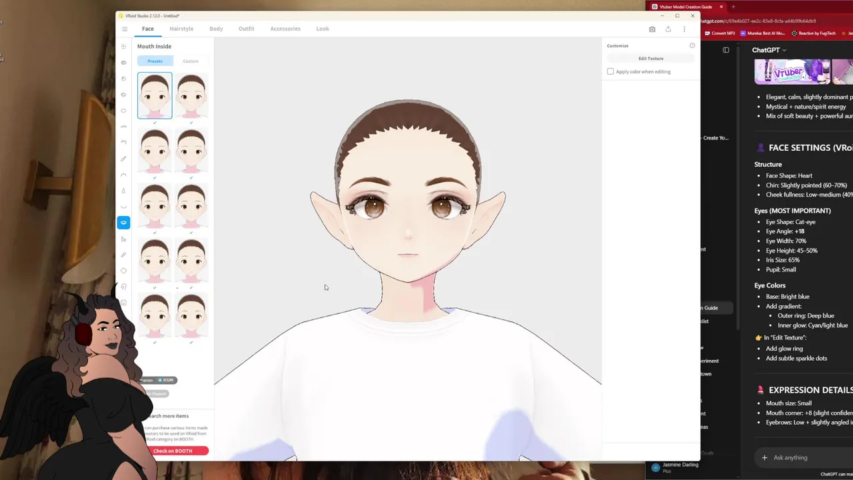
Task: Select the mouth curve category icon
Action: pos(123,206)
